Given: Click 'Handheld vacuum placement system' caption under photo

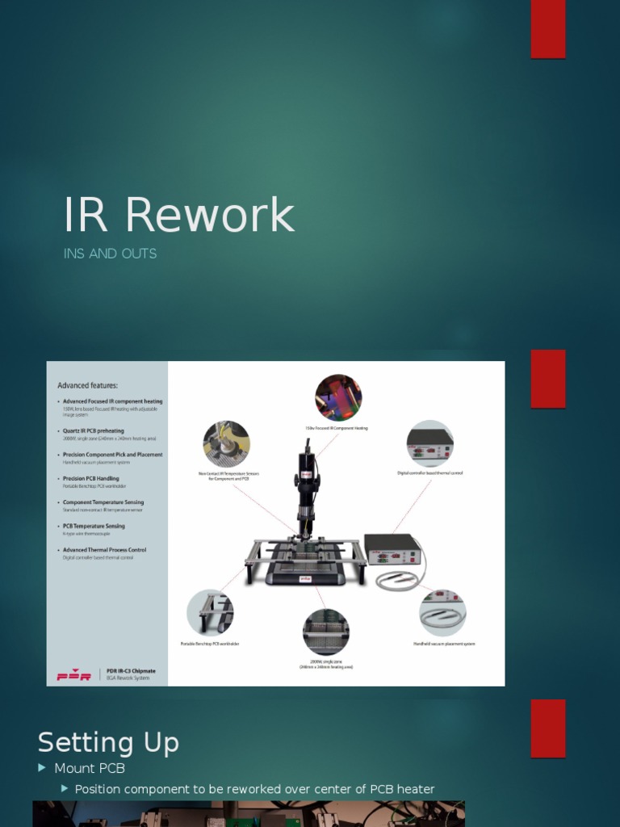Looking at the screenshot, I should pyautogui.click(x=444, y=644).
